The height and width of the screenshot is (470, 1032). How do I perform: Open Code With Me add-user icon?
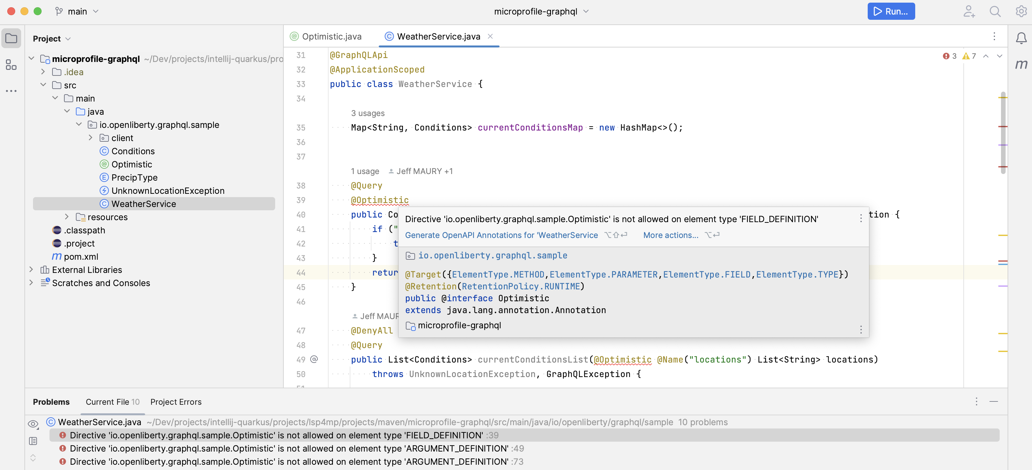pos(969,11)
